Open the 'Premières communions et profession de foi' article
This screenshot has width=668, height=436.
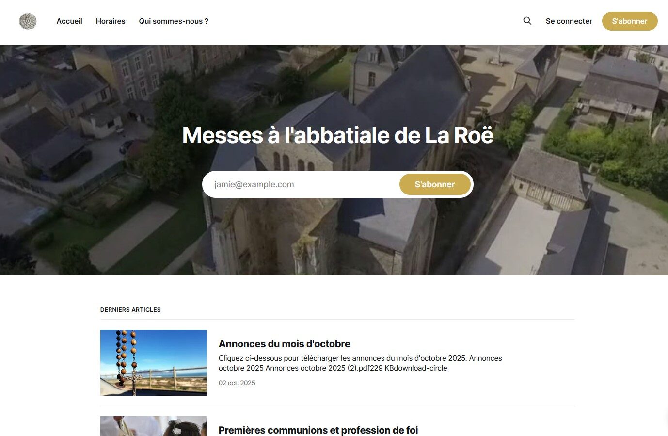coord(318,430)
